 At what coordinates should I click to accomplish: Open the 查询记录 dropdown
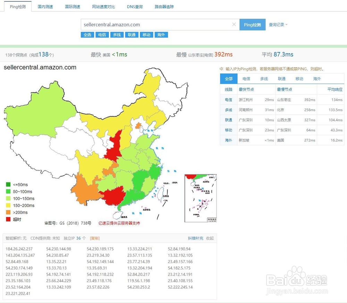(278, 25)
